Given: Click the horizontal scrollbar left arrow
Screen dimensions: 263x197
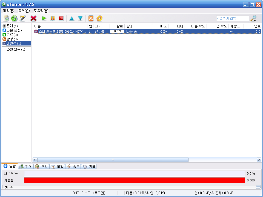Looking at the screenshot, I should click(35, 159).
